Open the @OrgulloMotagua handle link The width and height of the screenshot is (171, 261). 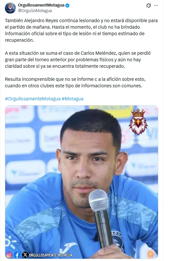pyautogui.click(x=35, y=11)
